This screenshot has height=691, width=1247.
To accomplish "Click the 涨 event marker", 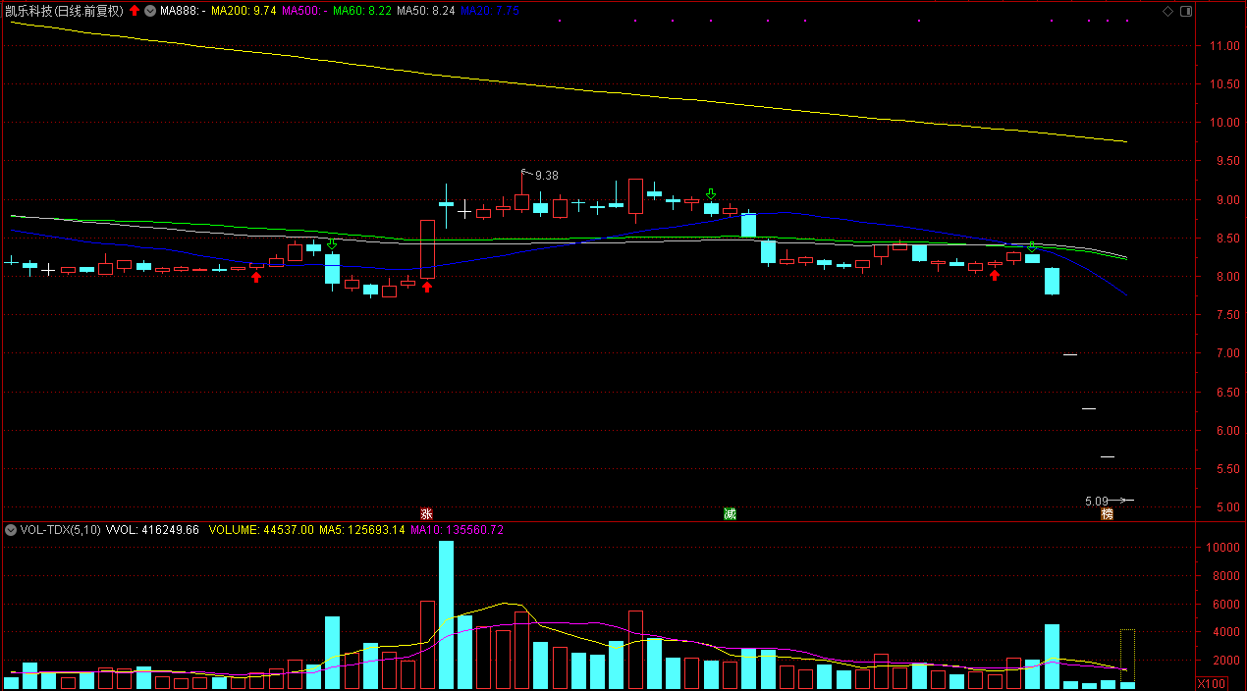I will point(427,514).
